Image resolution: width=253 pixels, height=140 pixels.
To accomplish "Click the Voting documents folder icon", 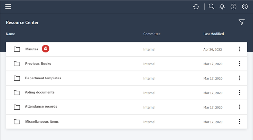I will [17, 93].
